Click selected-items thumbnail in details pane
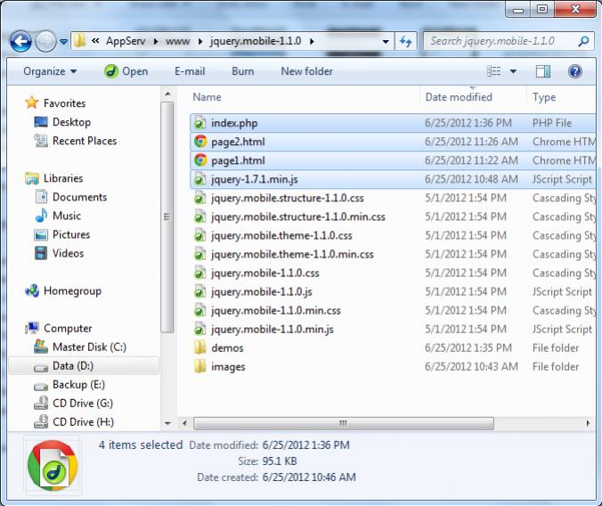This screenshot has width=602, height=506. pos(53,465)
